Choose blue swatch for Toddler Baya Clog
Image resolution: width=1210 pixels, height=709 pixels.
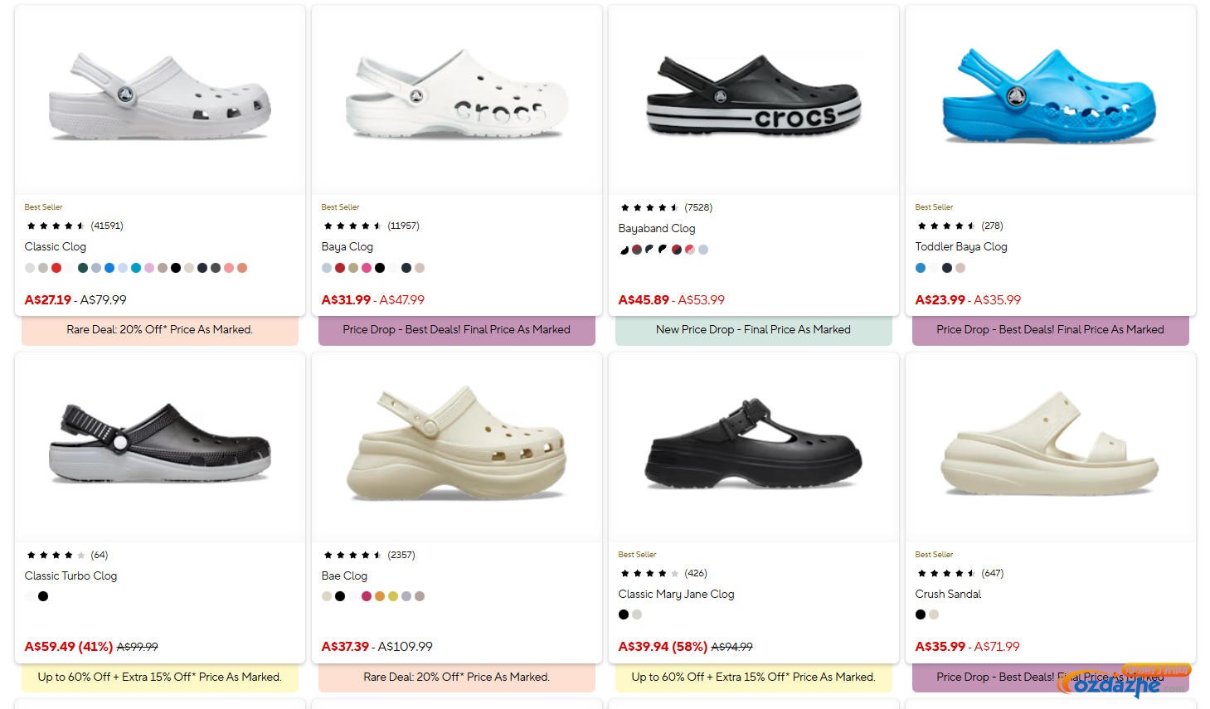(x=921, y=268)
